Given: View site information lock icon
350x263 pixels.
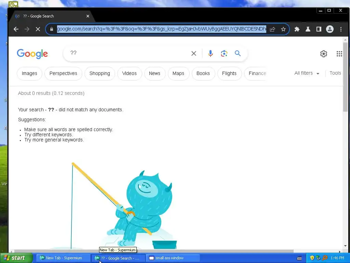Looking at the screenshot, I should click(x=52, y=29).
